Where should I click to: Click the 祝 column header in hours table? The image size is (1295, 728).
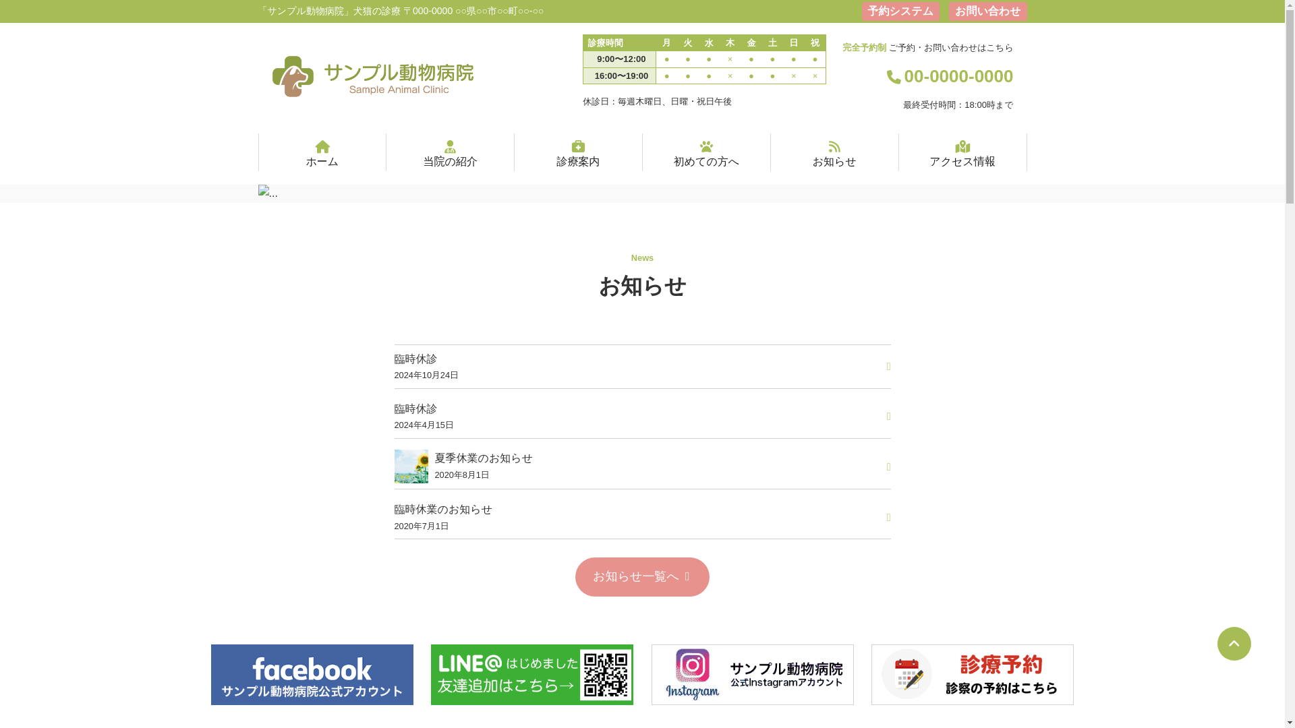click(815, 43)
